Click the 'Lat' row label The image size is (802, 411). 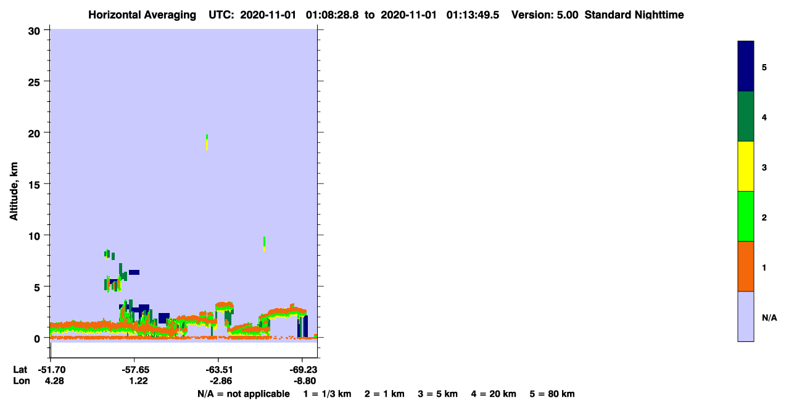(20, 370)
